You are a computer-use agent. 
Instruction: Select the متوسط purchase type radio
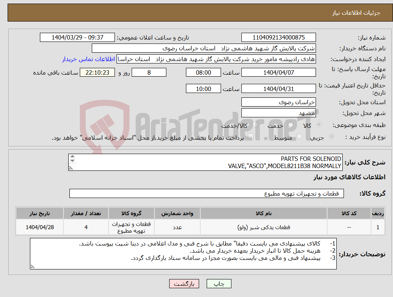(x=300, y=137)
